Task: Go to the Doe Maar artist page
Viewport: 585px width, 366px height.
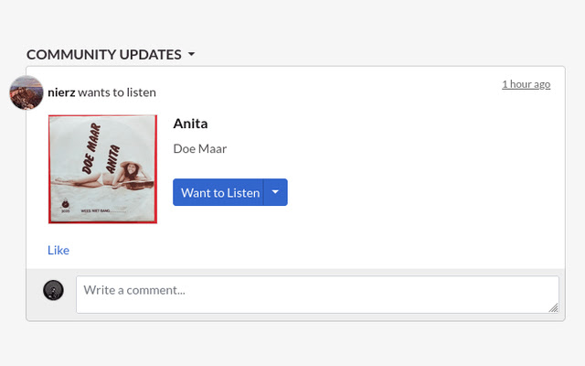Action: tap(199, 148)
